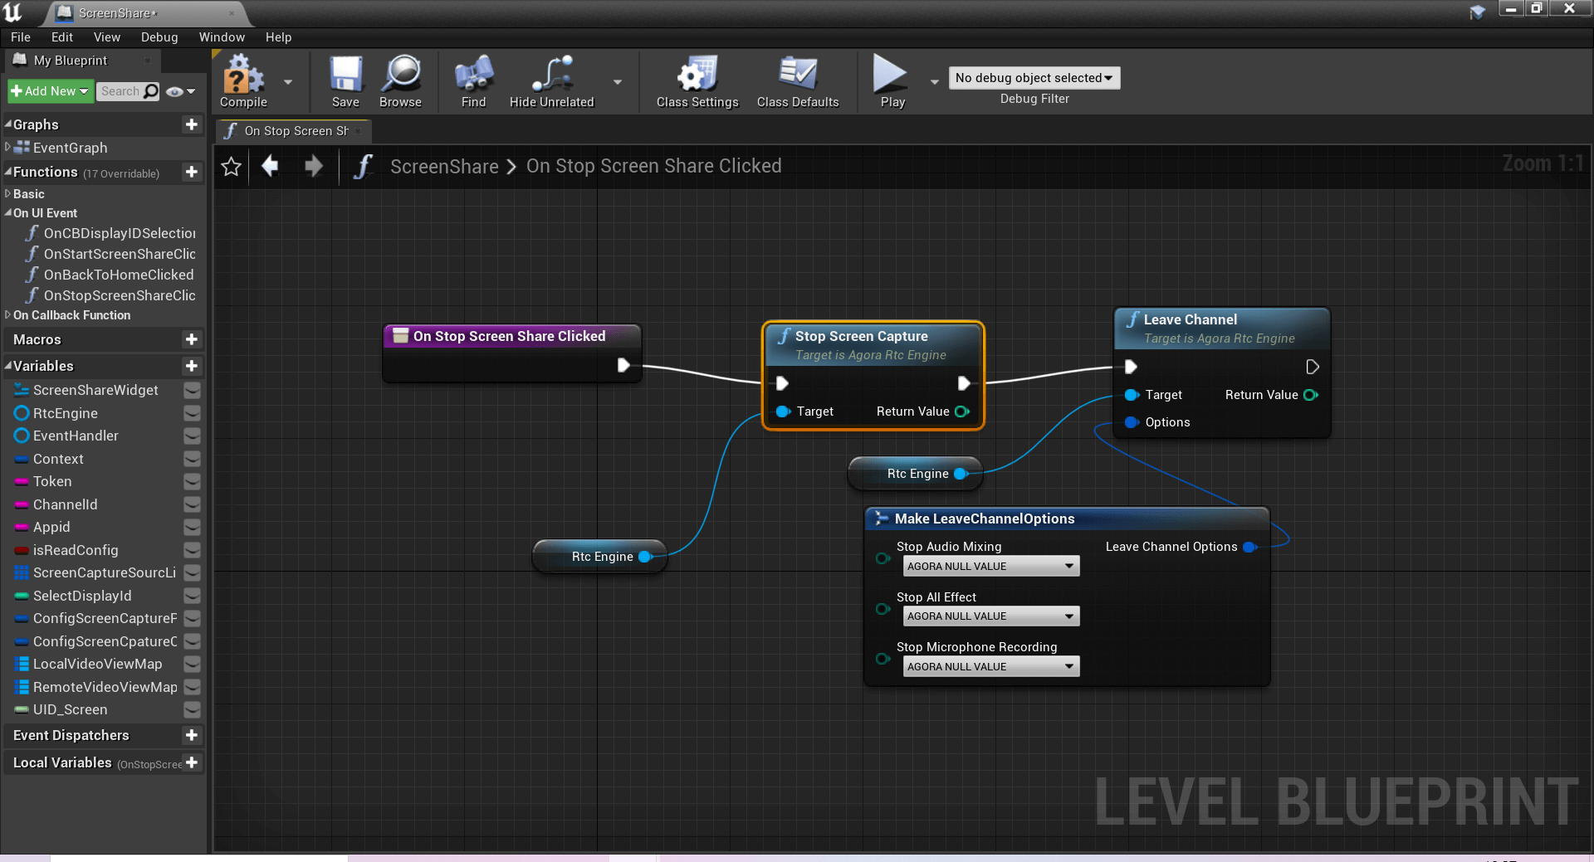Save the ScreenShare blueprint
The width and height of the screenshot is (1594, 862).
click(x=345, y=81)
